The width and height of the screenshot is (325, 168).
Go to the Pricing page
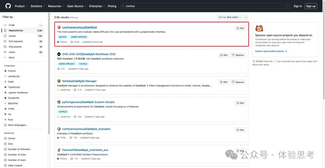[x=112, y=6]
